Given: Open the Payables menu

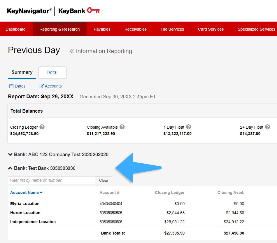Looking at the screenshot, I should click(102, 29).
